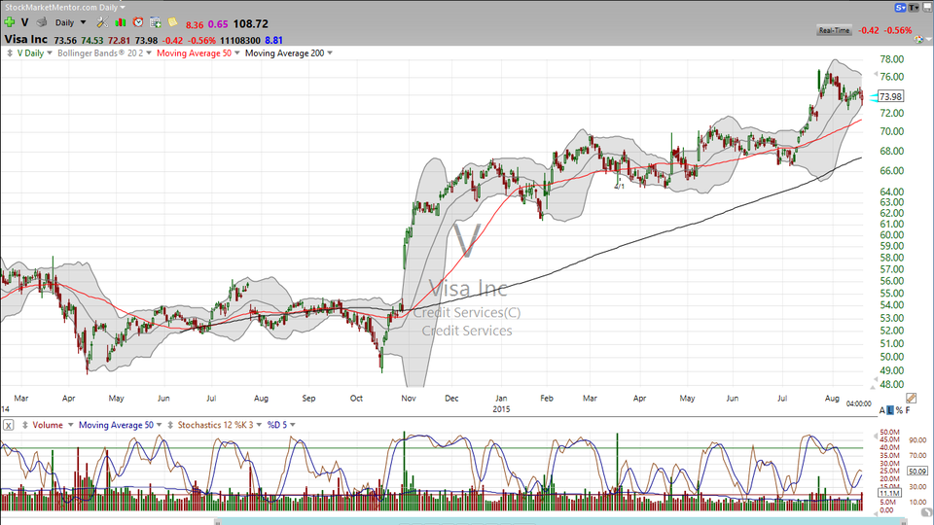The image size is (934, 525).
Task: Click the corner icon at bottom right
Action: tap(927, 512)
